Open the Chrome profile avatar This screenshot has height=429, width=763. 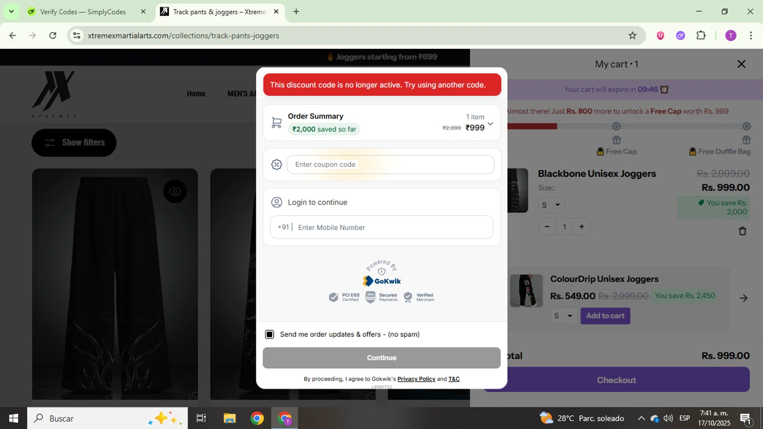click(x=730, y=36)
